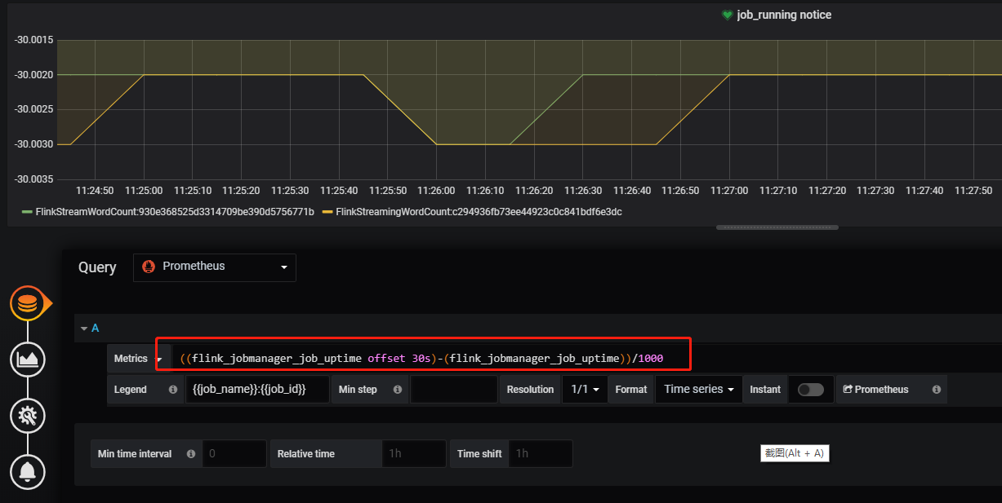Click the 截图(Alt + A) button
Viewport: 1002px width, 503px height.
coord(794,452)
